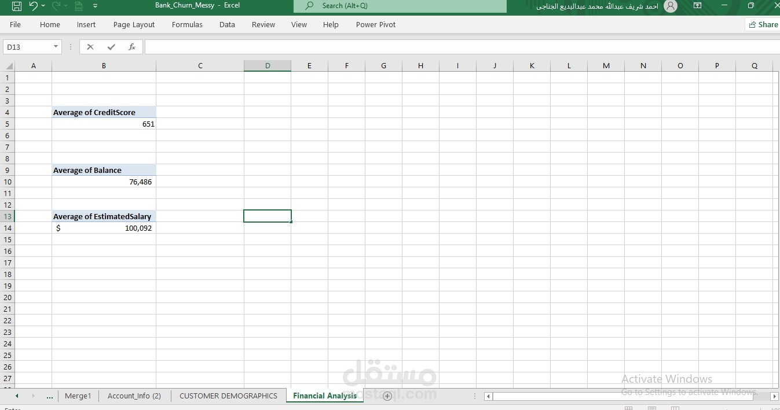Click the Select All corner triangle
780x410 pixels.
tap(8, 66)
